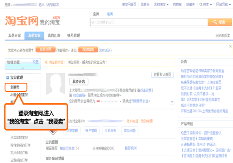The width and height of the screenshot is (233, 163).
Task: Open link 设置了搭配减价, 提升流量秘诀
Action: [201, 133]
